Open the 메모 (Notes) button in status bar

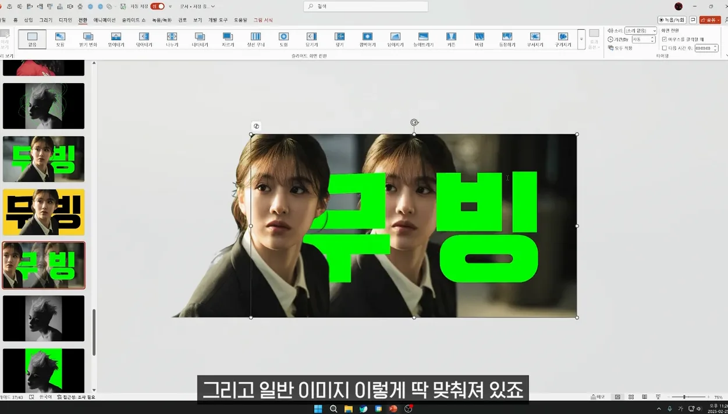click(598, 397)
